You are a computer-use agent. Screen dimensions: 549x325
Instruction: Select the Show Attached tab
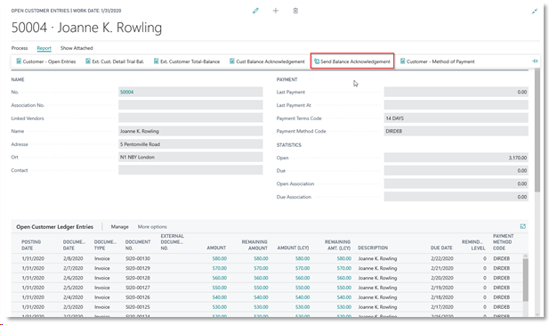coord(77,48)
